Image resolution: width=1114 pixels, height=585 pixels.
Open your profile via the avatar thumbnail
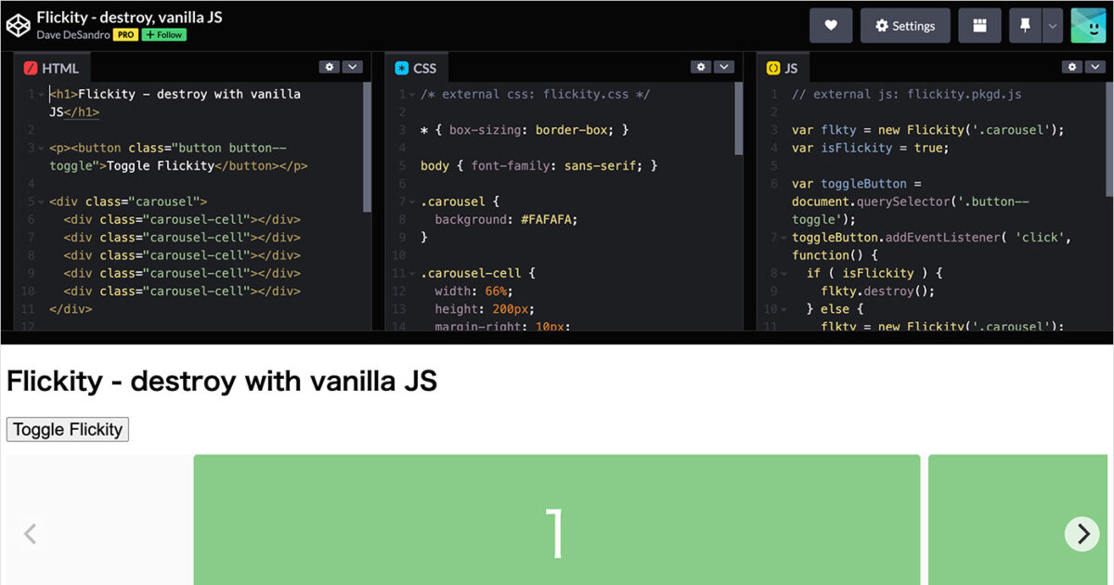(x=1088, y=25)
